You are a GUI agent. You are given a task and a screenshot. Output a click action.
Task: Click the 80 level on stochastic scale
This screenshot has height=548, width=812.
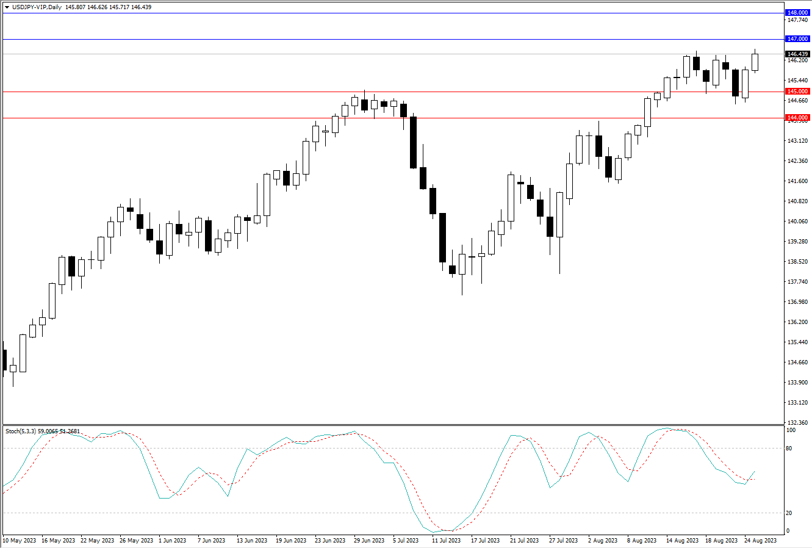pyautogui.click(x=790, y=449)
